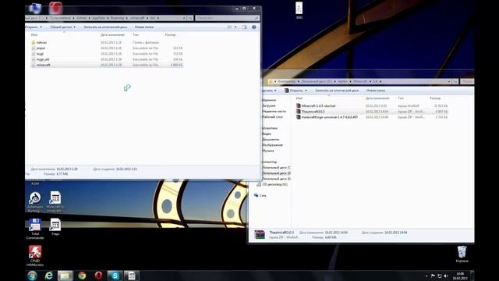Click the document app icon after Skype in taskbar

tap(132, 276)
